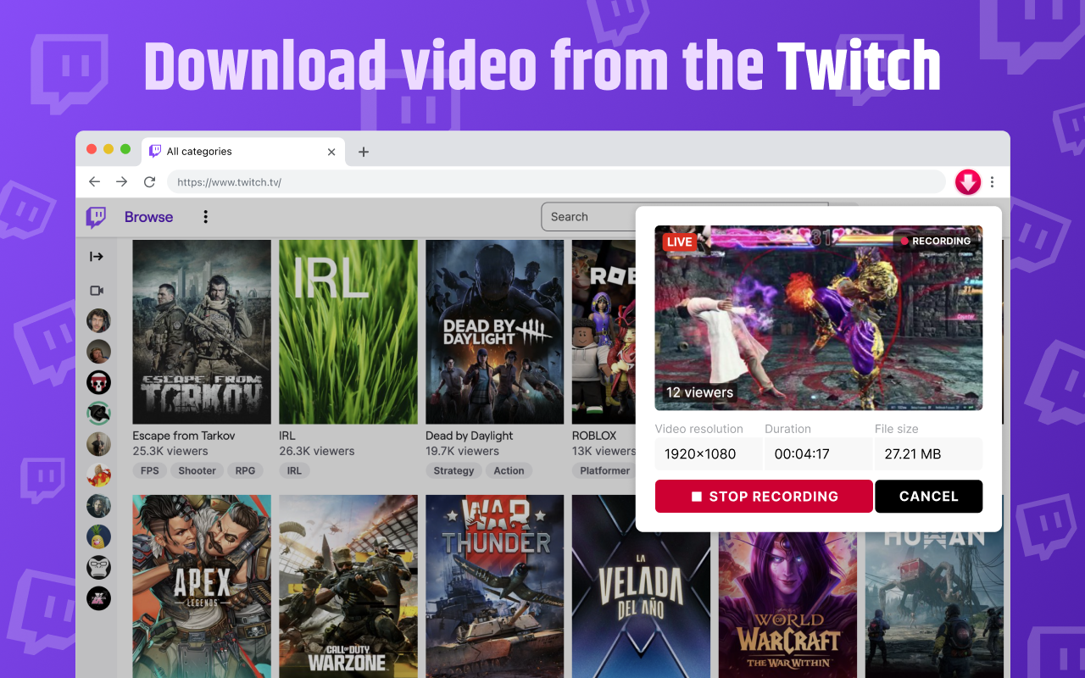Click the red downloader extension icon
Screen dimensions: 1085x678
[x=968, y=181]
